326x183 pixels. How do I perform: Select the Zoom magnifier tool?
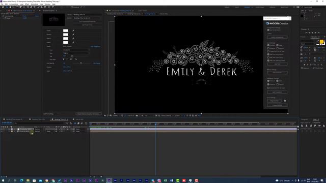[x=14, y=7]
